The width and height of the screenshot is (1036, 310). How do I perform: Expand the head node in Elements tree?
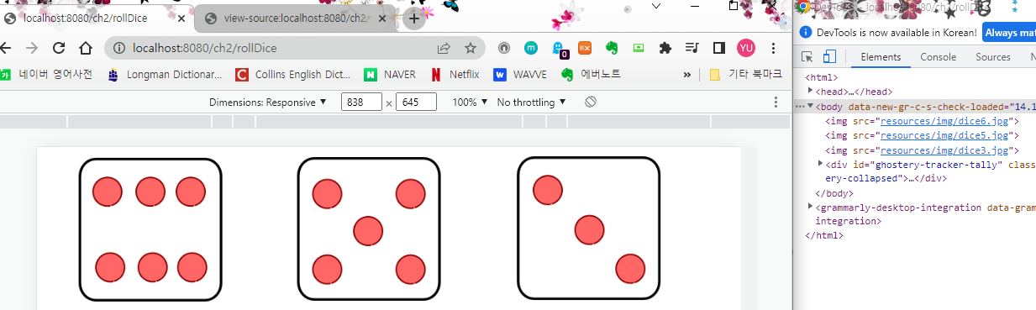810,91
